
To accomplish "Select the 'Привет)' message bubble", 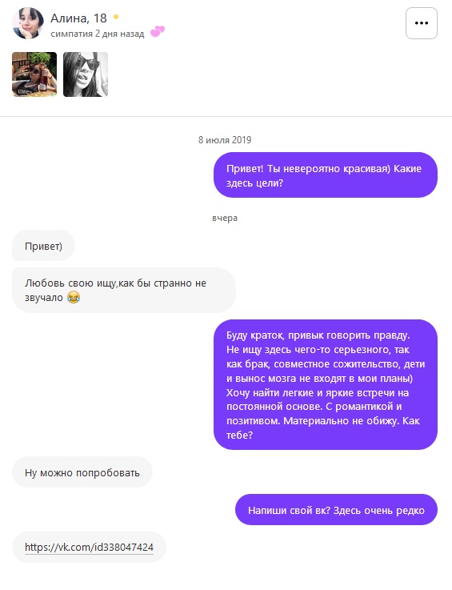I will pos(44,246).
